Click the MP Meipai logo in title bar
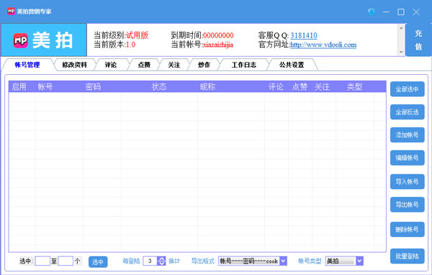Viewport: 432px width, 275px height. click(x=11, y=12)
